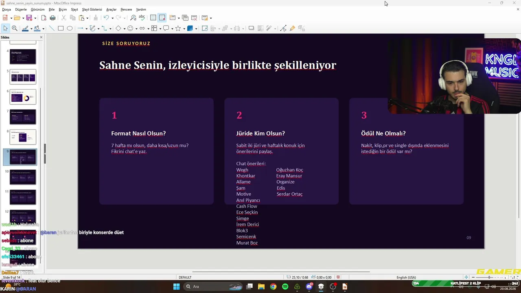Select slide 7 thumbnail
Screen dimensions: 521x293
pyautogui.click(x=23, y=117)
